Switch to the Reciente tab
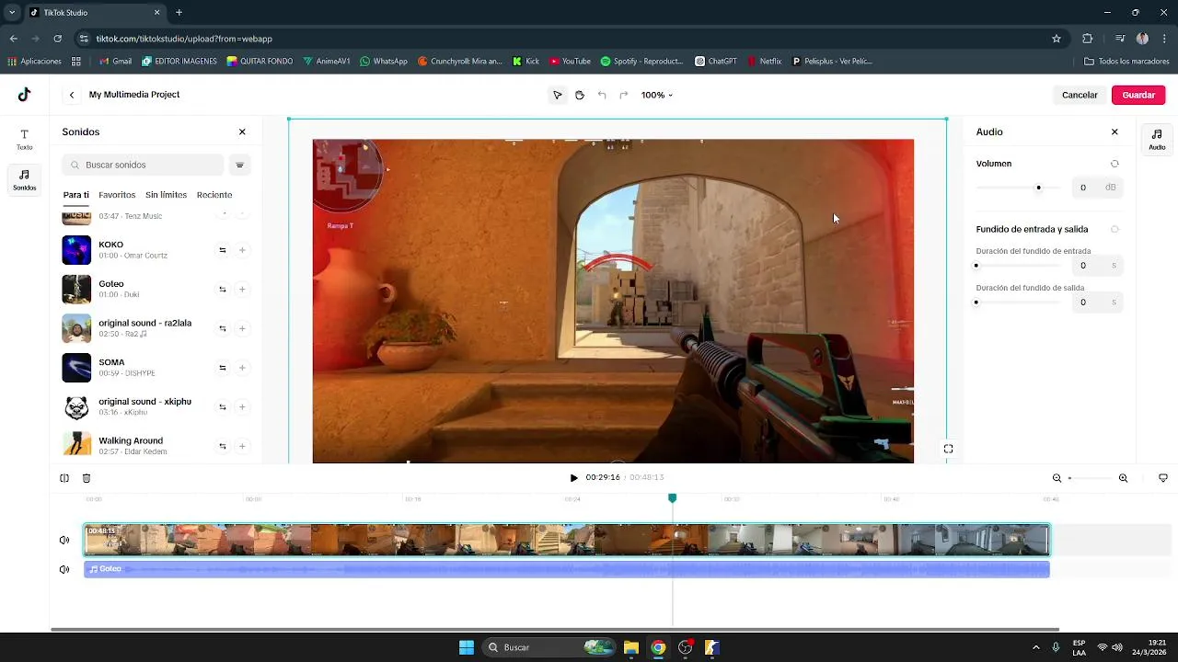1178x662 pixels. [x=214, y=195]
